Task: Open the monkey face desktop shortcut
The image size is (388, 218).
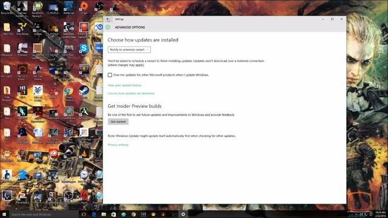Action: (7, 155)
